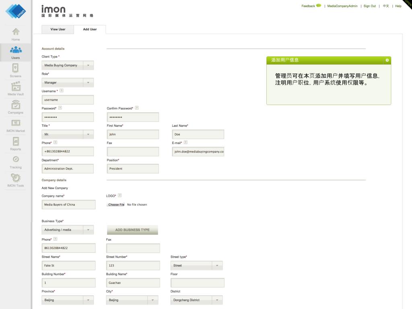Click the account Fax field
This screenshot has height=309, width=412.
133,152
